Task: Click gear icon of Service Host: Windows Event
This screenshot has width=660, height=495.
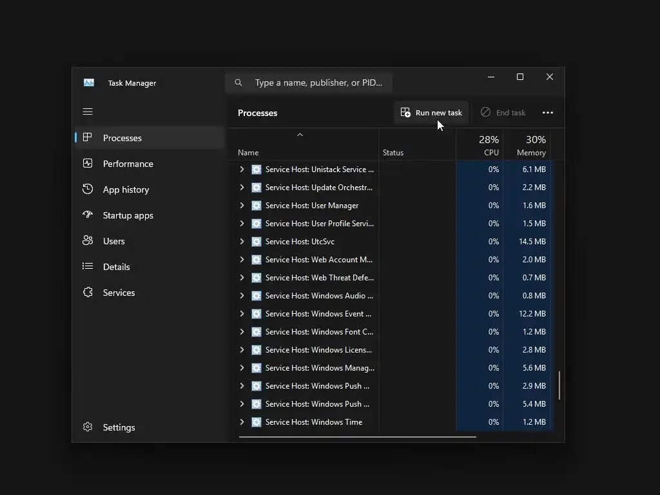Action: click(x=257, y=314)
